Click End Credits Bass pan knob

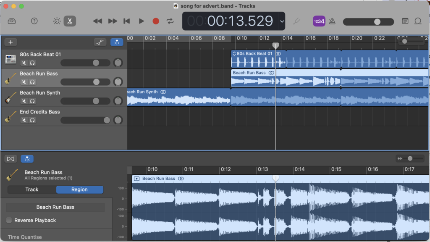pyautogui.click(x=118, y=120)
